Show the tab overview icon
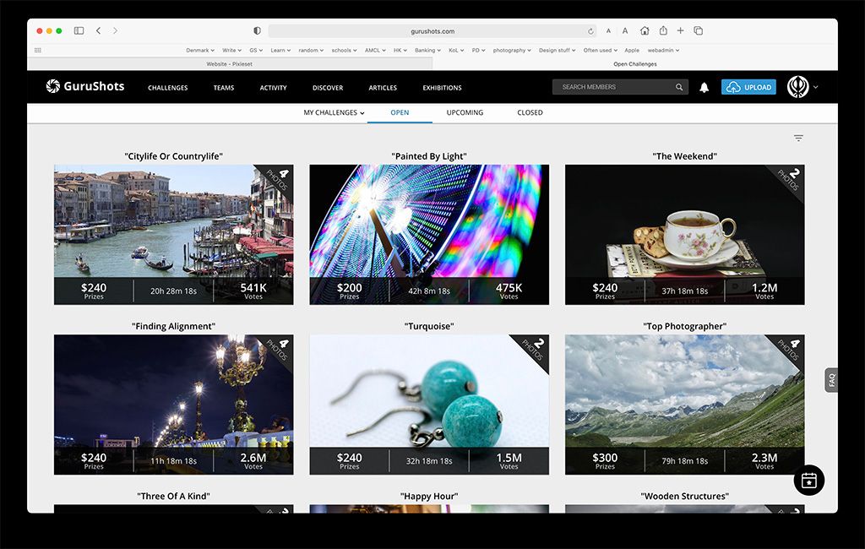This screenshot has width=865, height=549. 699,31
